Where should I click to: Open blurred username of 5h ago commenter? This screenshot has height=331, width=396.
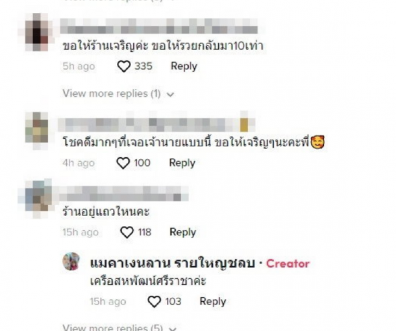[x=159, y=26]
